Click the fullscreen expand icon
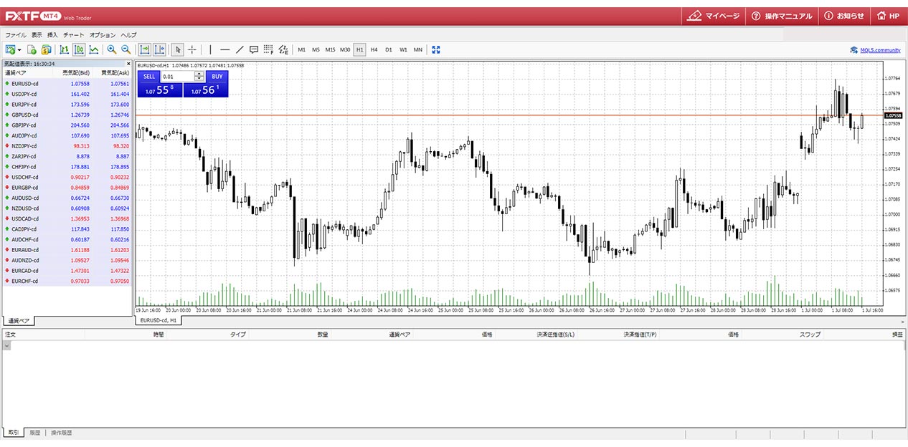Screen dimensions: 908x447 pyautogui.click(x=436, y=49)
